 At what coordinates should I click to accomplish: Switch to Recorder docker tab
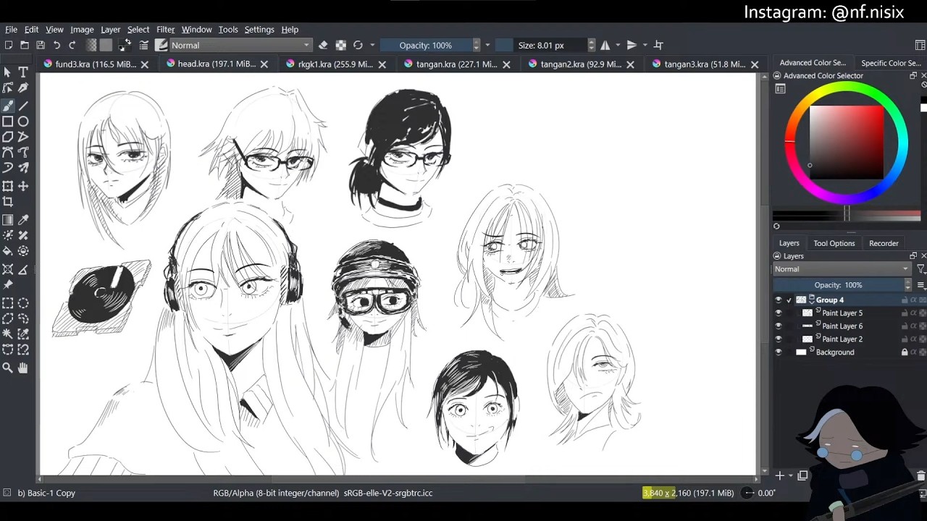point(884,243)
